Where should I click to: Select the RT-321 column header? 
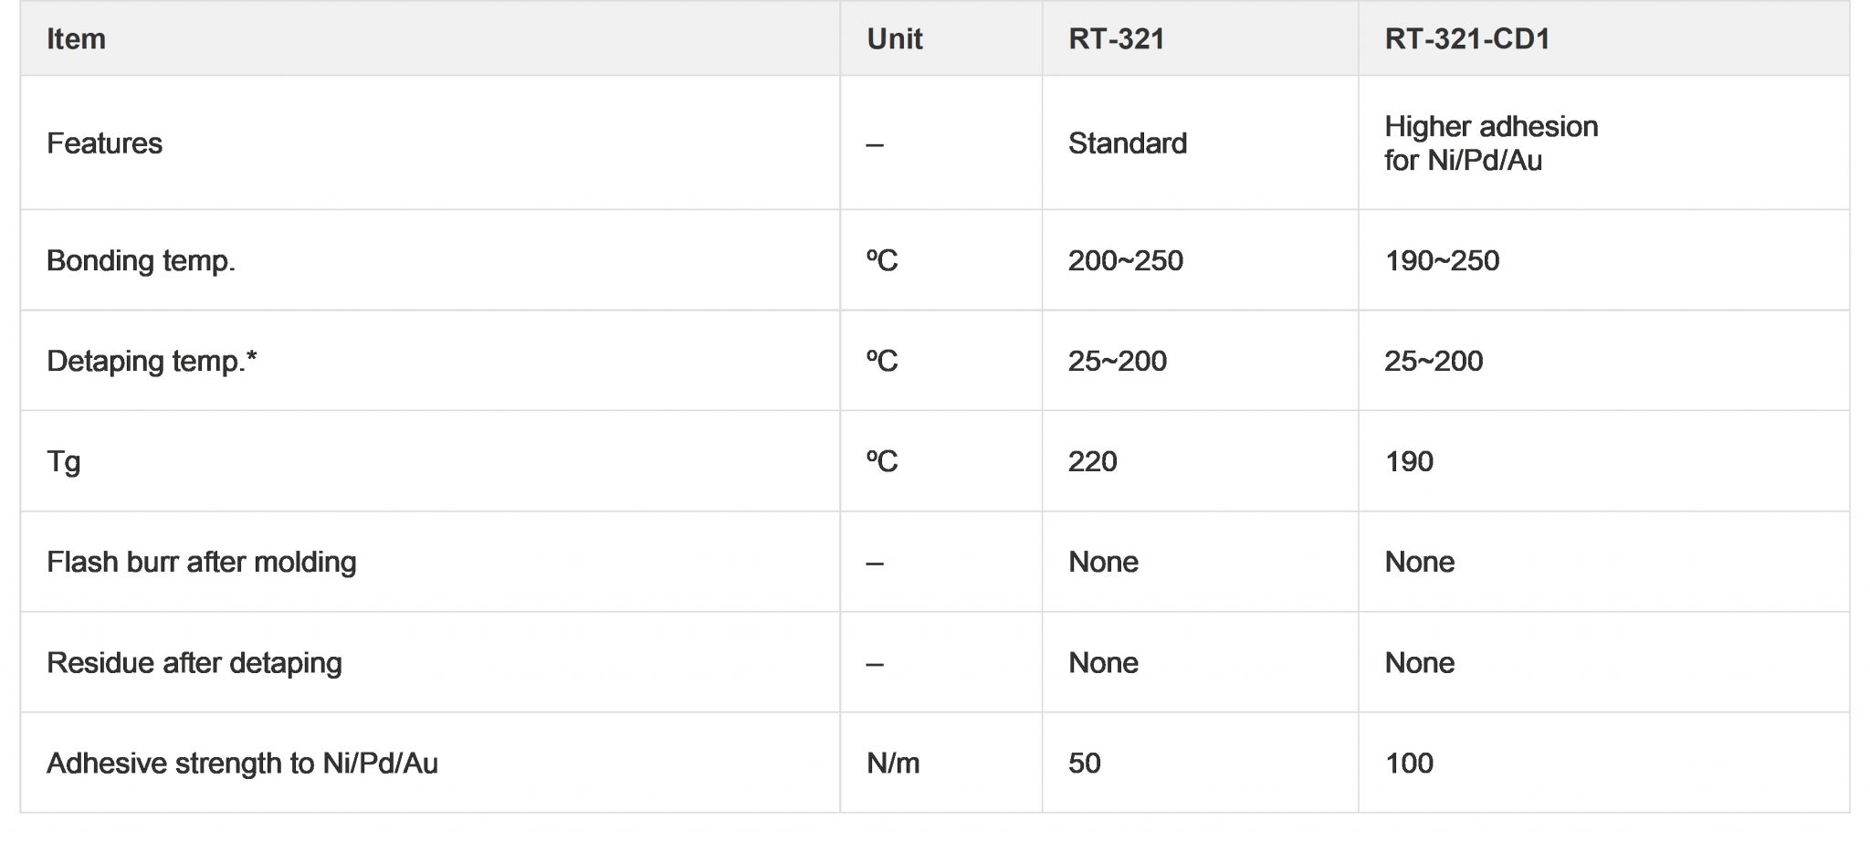coord(1116,39)
